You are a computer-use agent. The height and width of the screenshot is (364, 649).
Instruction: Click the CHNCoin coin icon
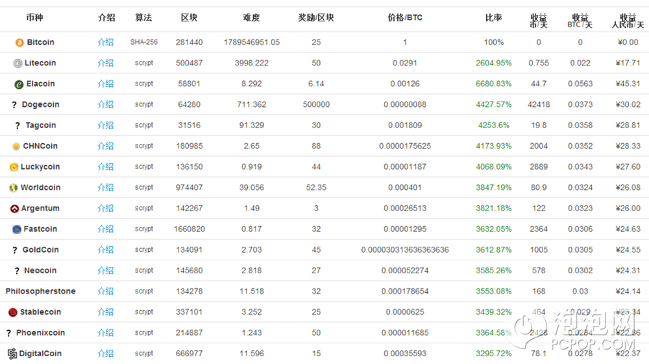16,146
